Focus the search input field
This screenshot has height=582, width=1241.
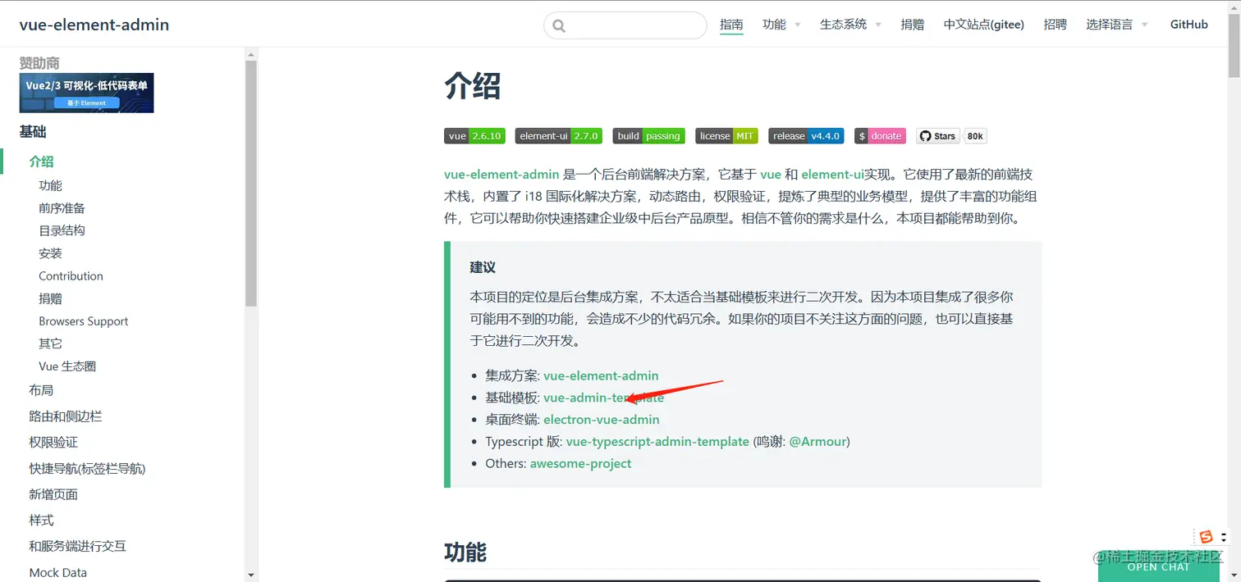coord(625,25)
